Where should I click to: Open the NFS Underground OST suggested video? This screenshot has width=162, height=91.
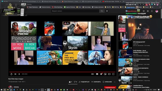139,42
